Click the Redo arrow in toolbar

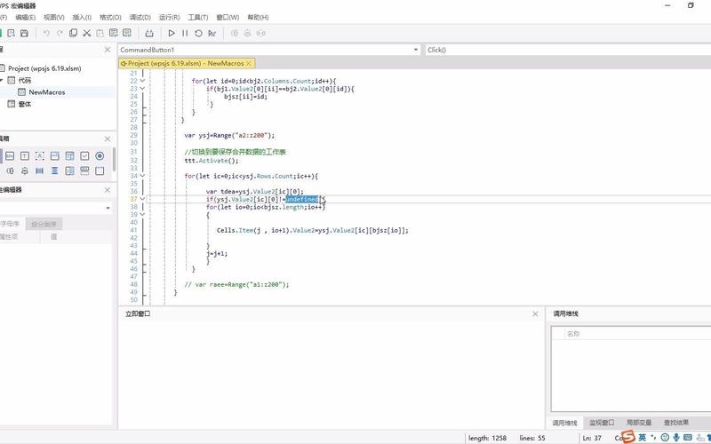pos(60,33)
